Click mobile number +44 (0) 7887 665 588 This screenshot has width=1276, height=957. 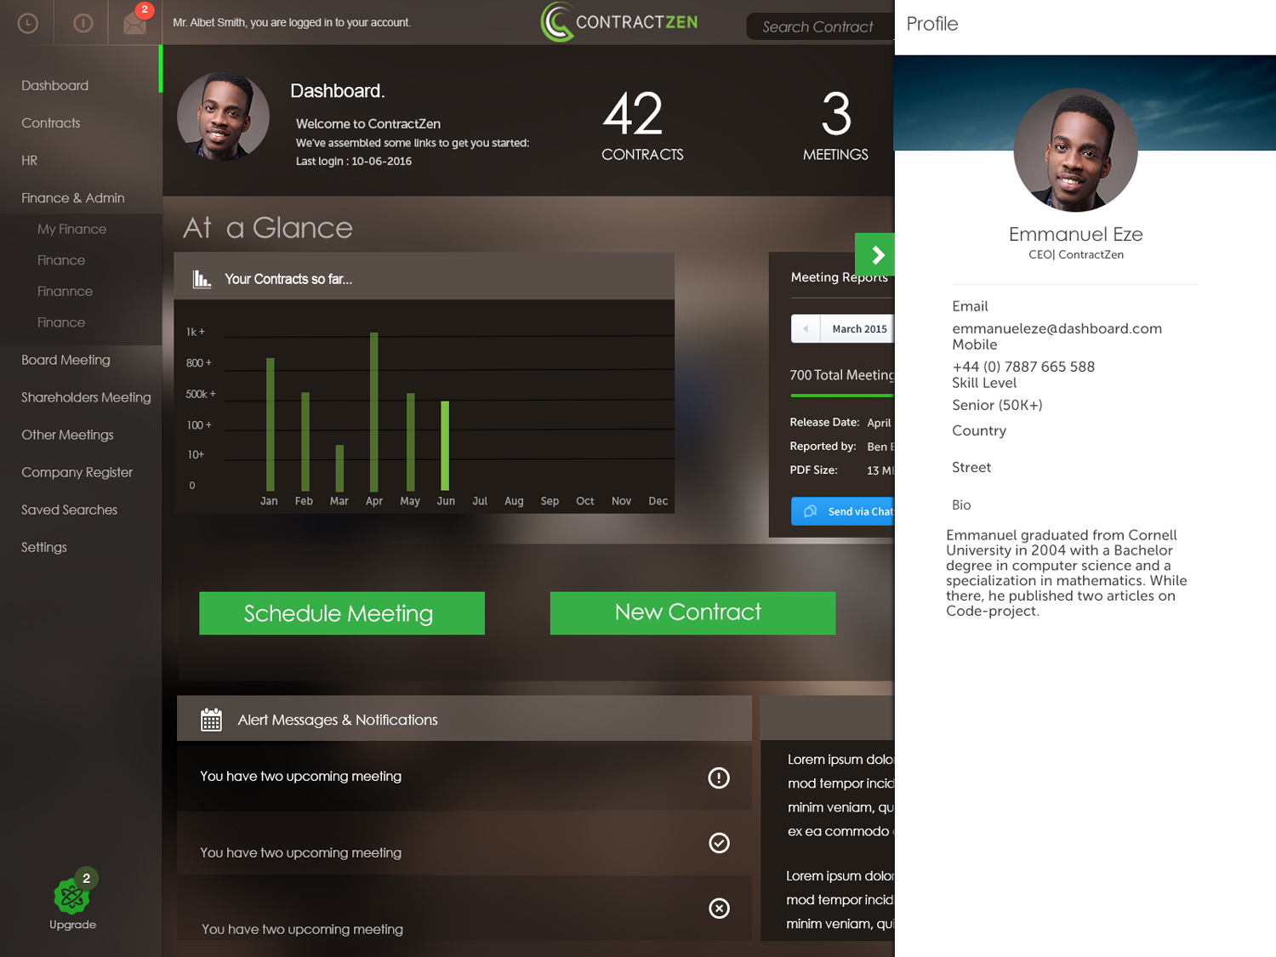tap(1023, 367)
